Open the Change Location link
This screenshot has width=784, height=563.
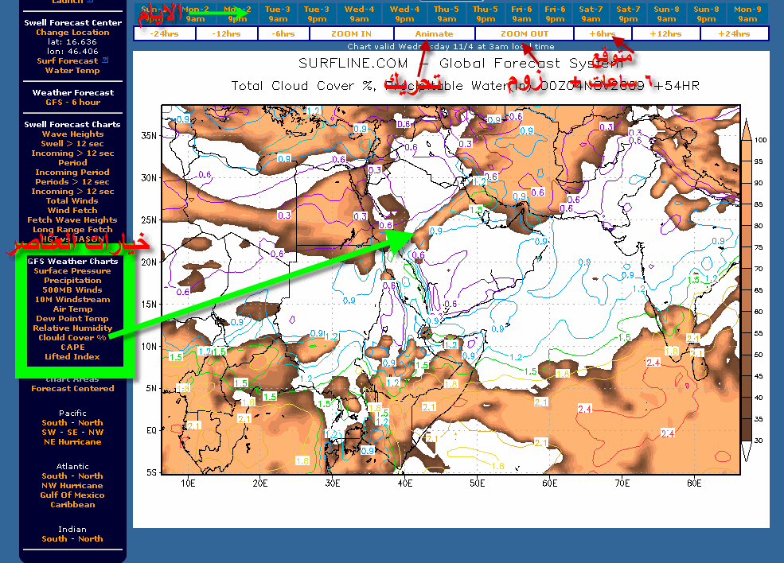(x=72, y=32)
